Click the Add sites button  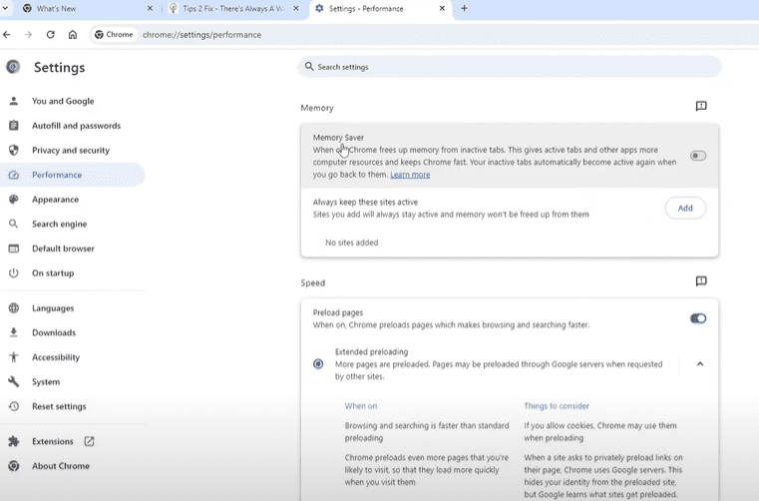(684, 208)
